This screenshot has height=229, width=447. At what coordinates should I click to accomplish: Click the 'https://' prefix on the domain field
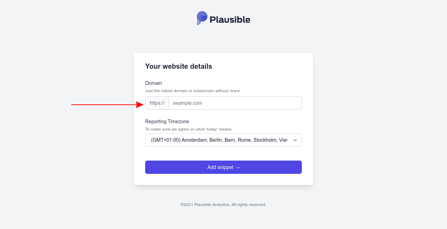point(157,103)
